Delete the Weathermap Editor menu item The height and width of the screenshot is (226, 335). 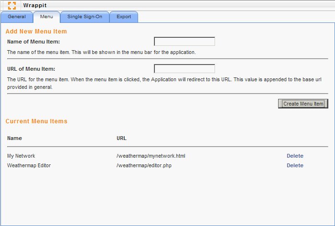tap(295, 165)
